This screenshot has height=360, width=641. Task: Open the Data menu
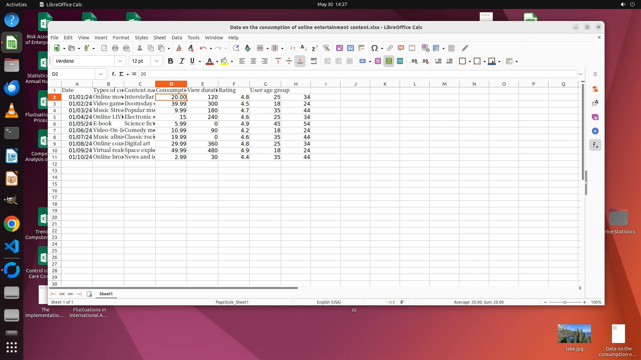[177, 38]
